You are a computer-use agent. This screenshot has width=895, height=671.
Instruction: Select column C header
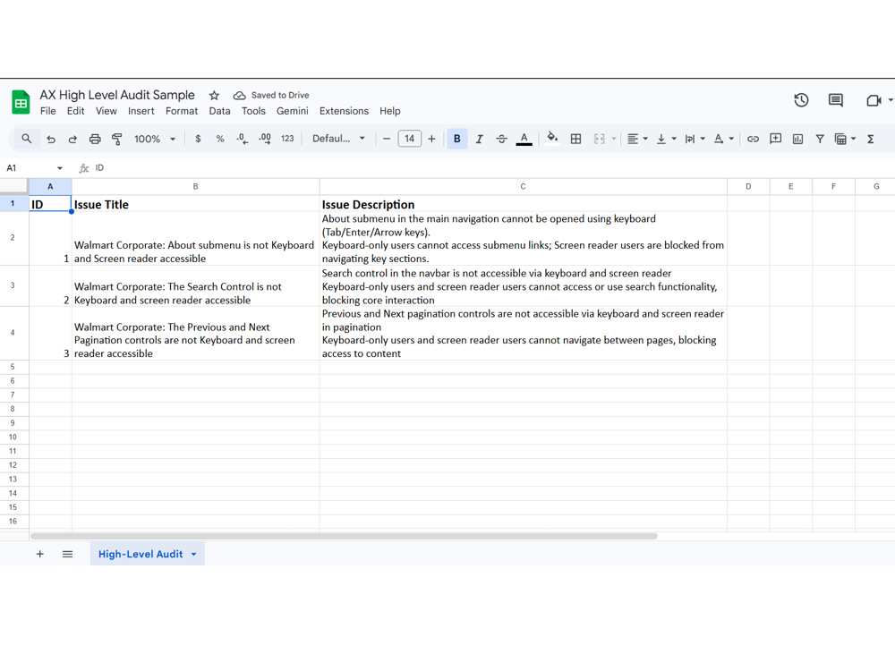523,187
